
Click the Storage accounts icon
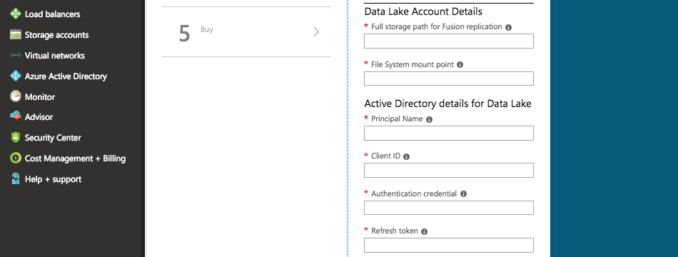click(16, 35)
